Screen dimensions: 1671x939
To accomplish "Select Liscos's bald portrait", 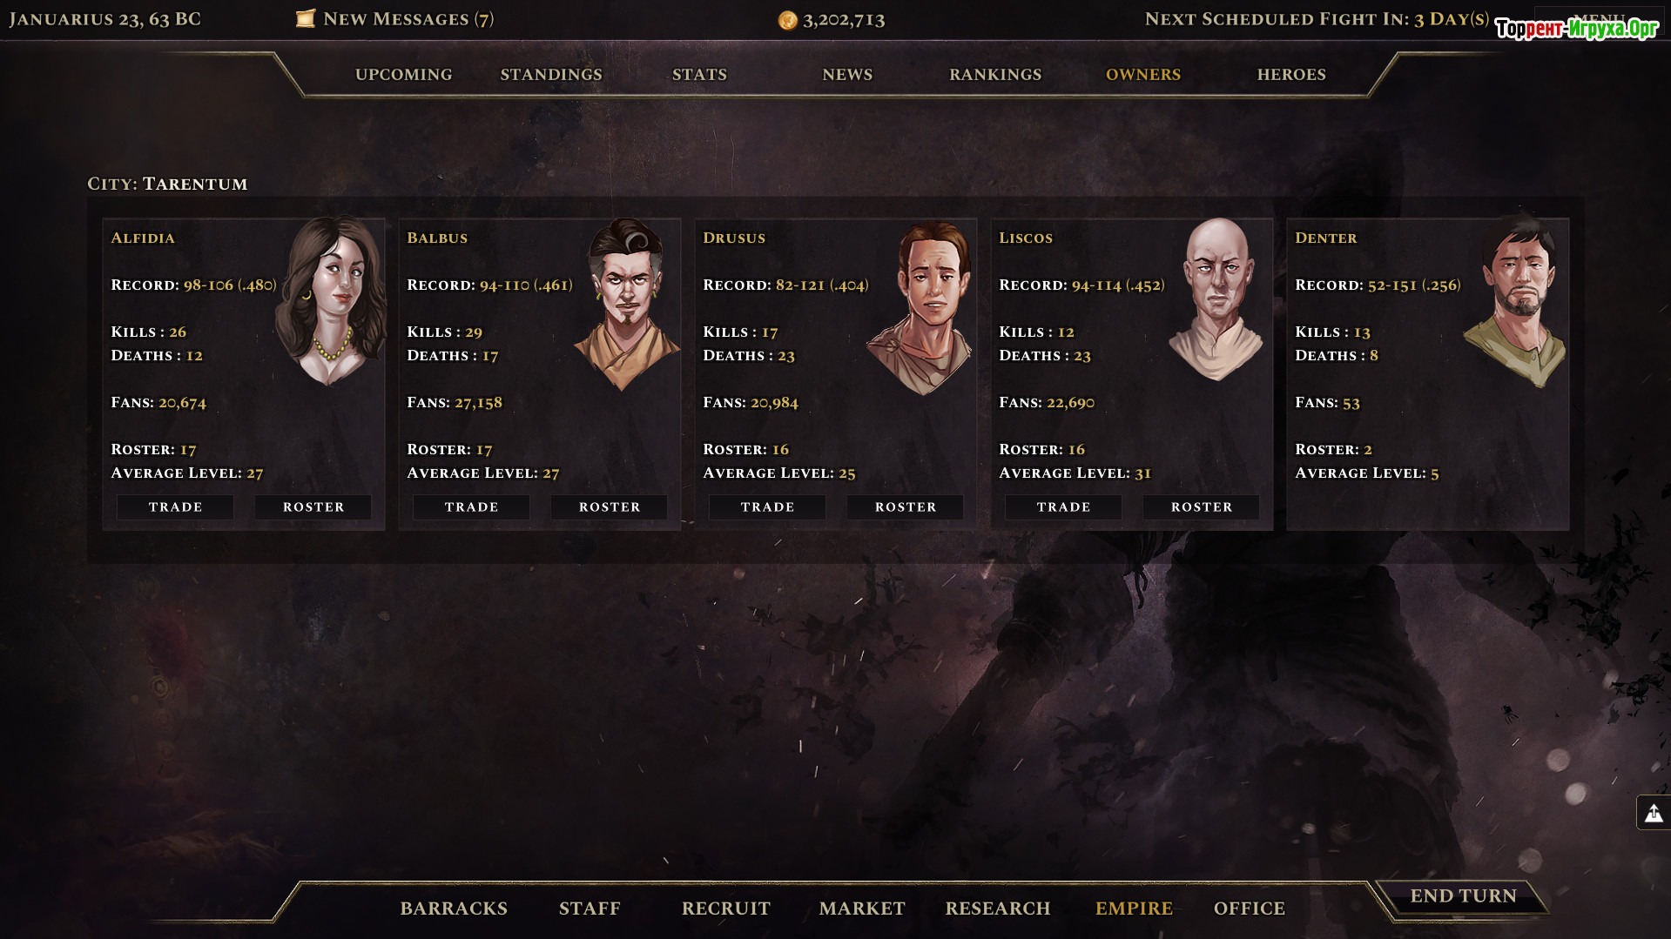I will (x=1216, y=298).
